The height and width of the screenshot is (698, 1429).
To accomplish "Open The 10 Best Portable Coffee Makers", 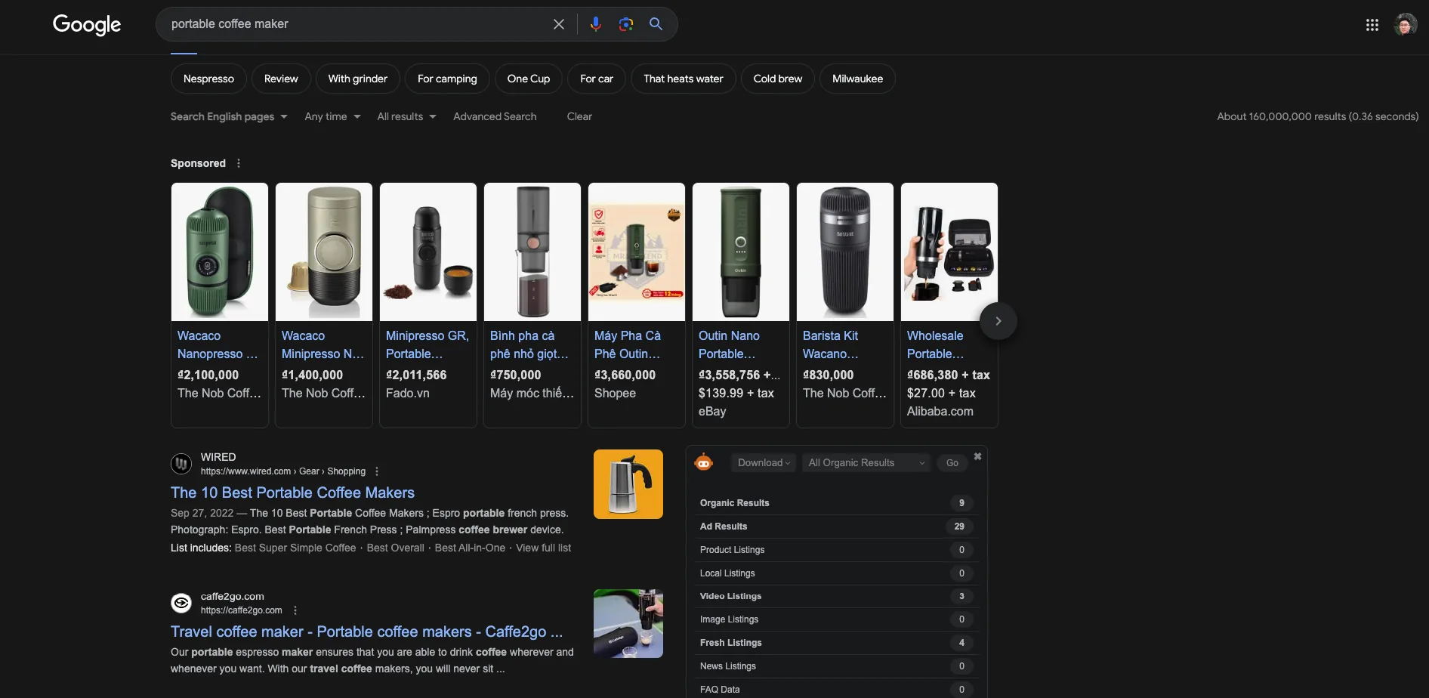I will click(x=292, y=493).
